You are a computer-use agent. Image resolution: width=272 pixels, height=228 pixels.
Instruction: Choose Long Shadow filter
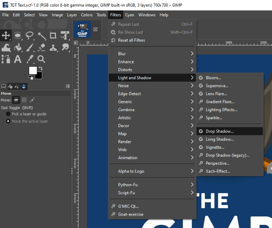coord(230,139)
